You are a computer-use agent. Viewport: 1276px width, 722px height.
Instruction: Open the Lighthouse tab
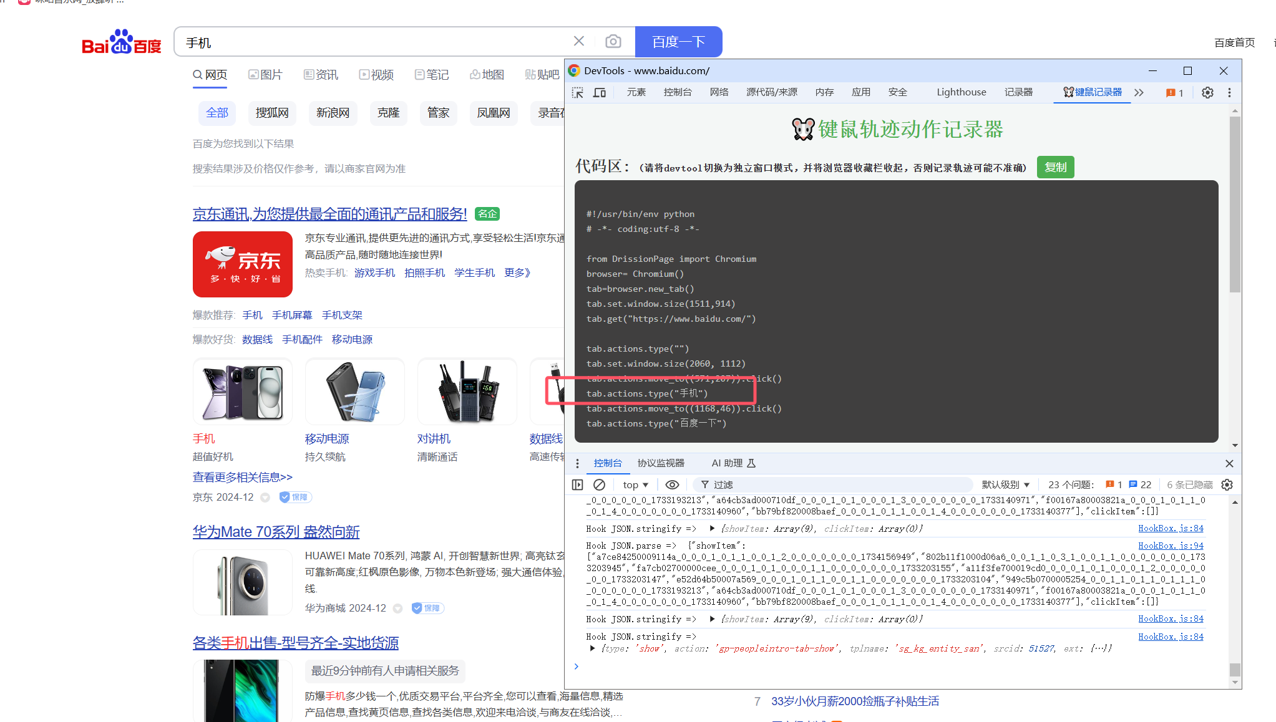coord(962,92)
